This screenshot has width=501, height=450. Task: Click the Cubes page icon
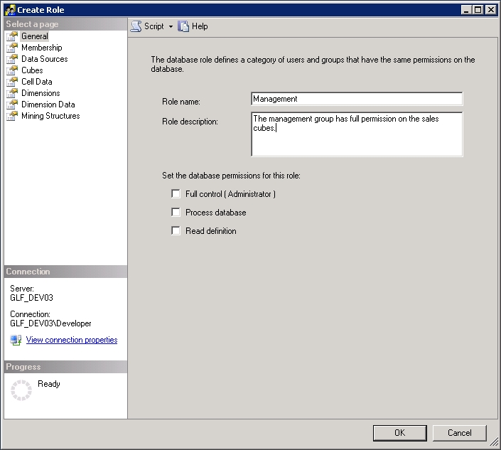tap(12, 70)
